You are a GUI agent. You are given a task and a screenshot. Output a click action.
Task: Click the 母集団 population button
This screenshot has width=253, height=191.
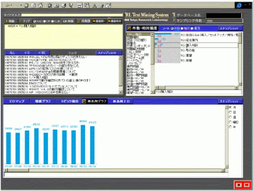click(x=84, y=21)
